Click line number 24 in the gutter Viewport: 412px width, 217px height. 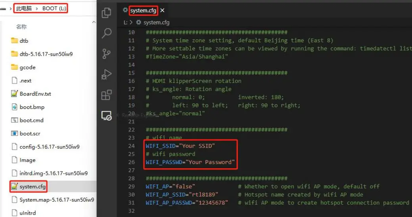pos(131,146)
